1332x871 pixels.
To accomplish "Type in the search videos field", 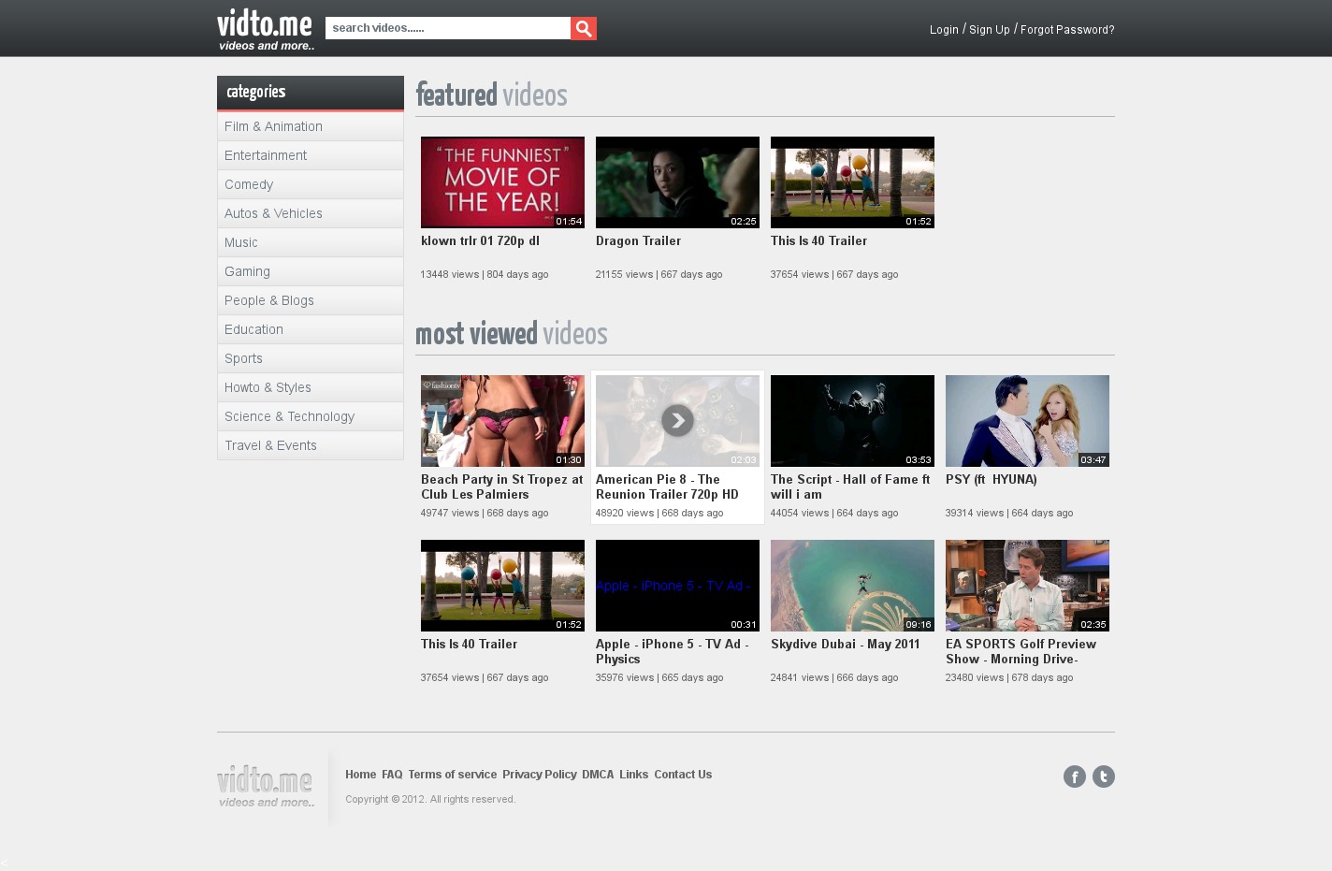I will point(447,28).
